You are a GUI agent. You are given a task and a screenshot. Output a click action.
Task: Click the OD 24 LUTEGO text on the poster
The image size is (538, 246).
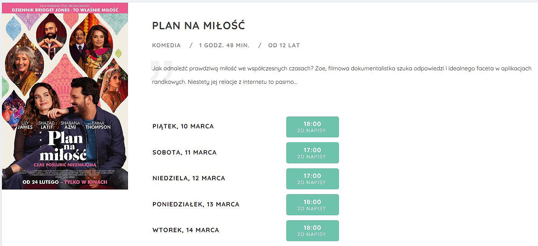click(40, 182)
